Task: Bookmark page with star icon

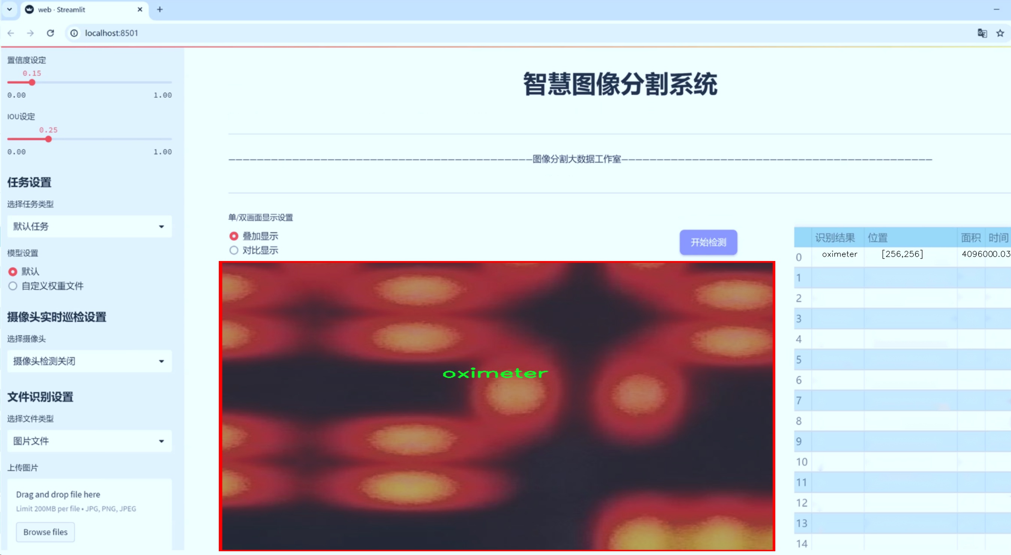Action: pyautogui.click(x=1000, y=33)
